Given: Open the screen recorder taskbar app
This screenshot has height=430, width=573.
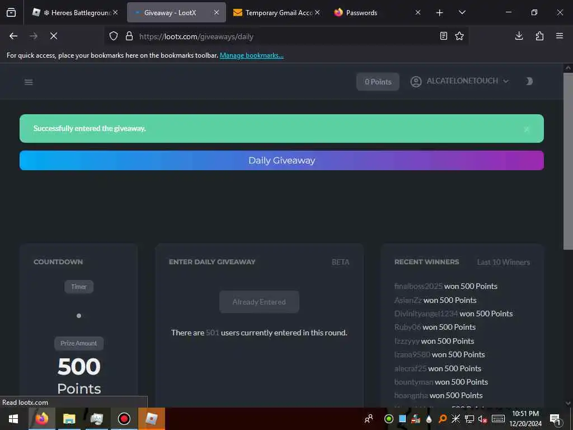Looking at the screenshot, I should coord(124,419).
